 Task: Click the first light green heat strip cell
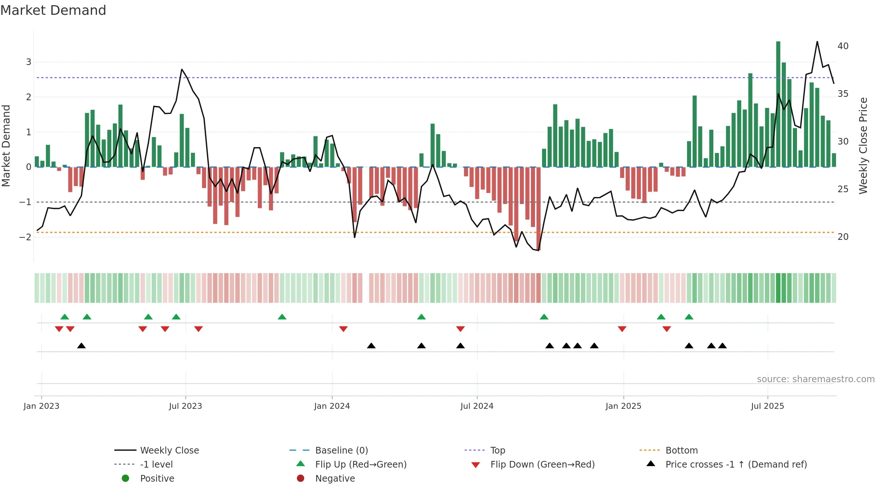(37, 288)
